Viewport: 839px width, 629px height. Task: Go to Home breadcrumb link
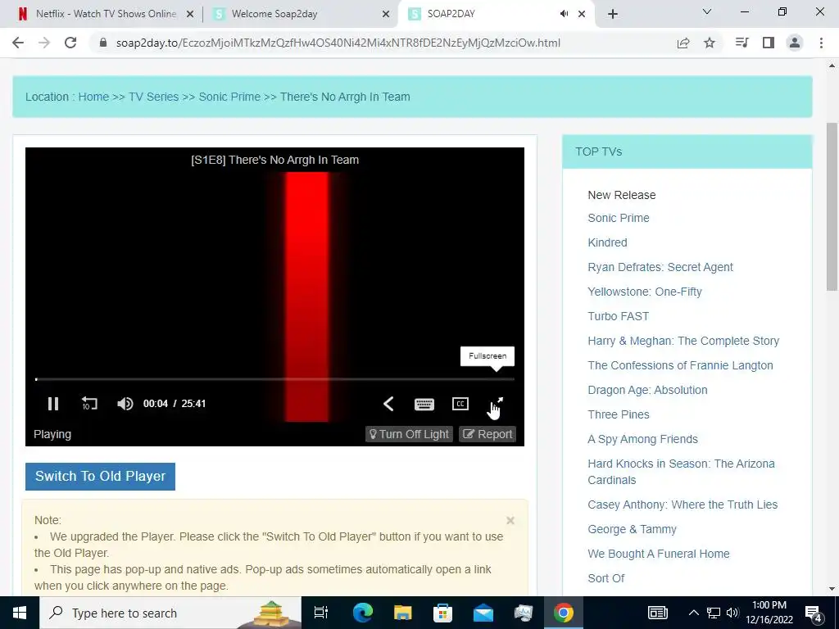click(93, 97)
